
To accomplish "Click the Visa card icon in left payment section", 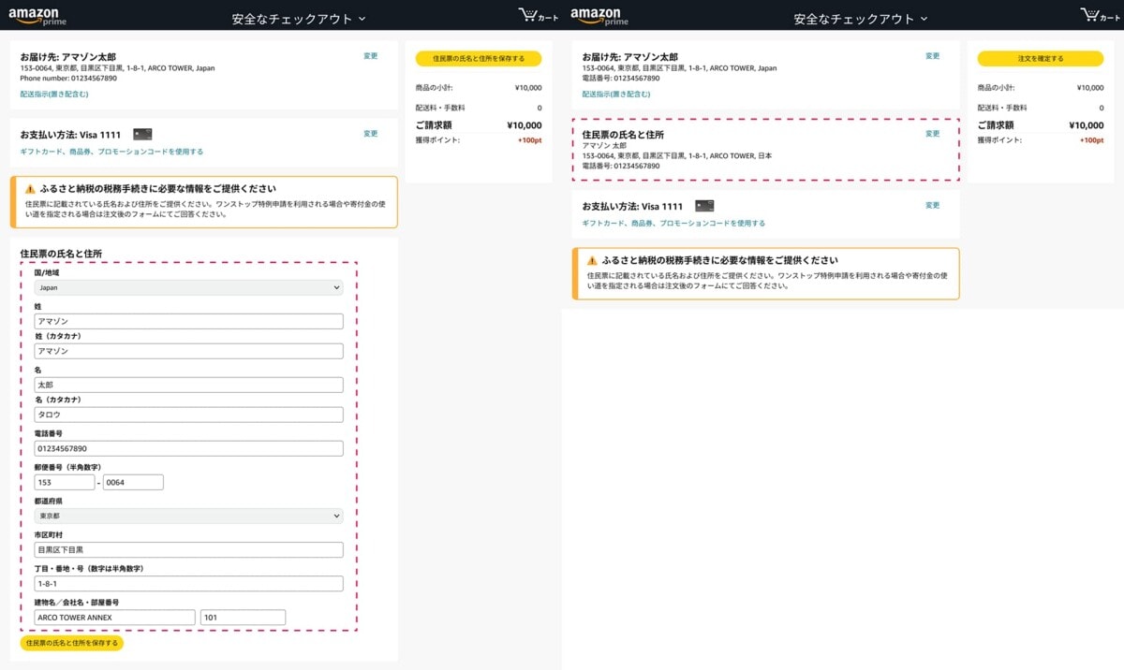I will [x=140, y=133].
